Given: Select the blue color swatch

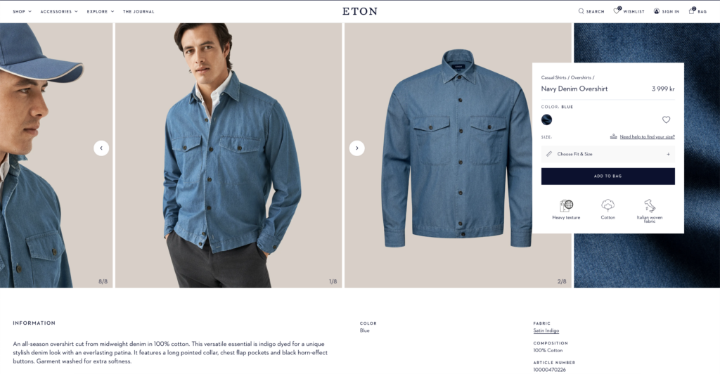Looking at the screenshot, I should click(x=546, y=120).
